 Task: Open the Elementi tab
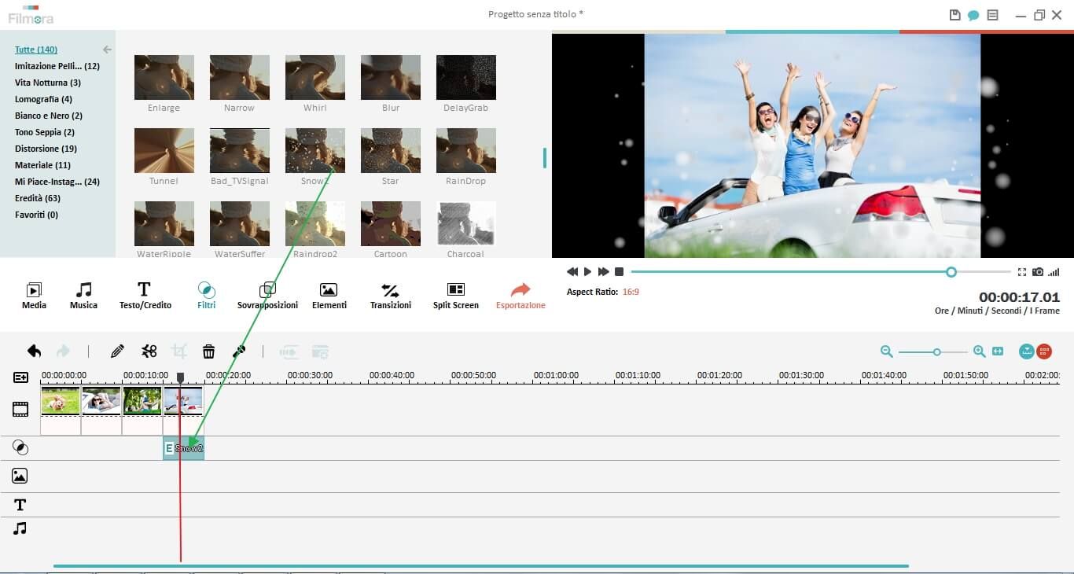(x=329, y=296)
